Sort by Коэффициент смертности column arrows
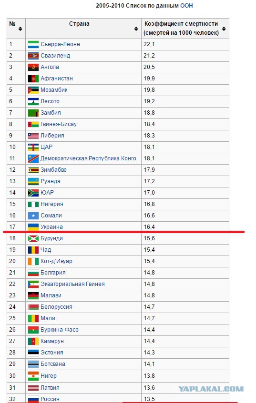Viewport: 256px width, 403px height. pos(224,29)
